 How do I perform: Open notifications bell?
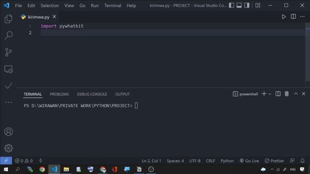coord(302,161)
